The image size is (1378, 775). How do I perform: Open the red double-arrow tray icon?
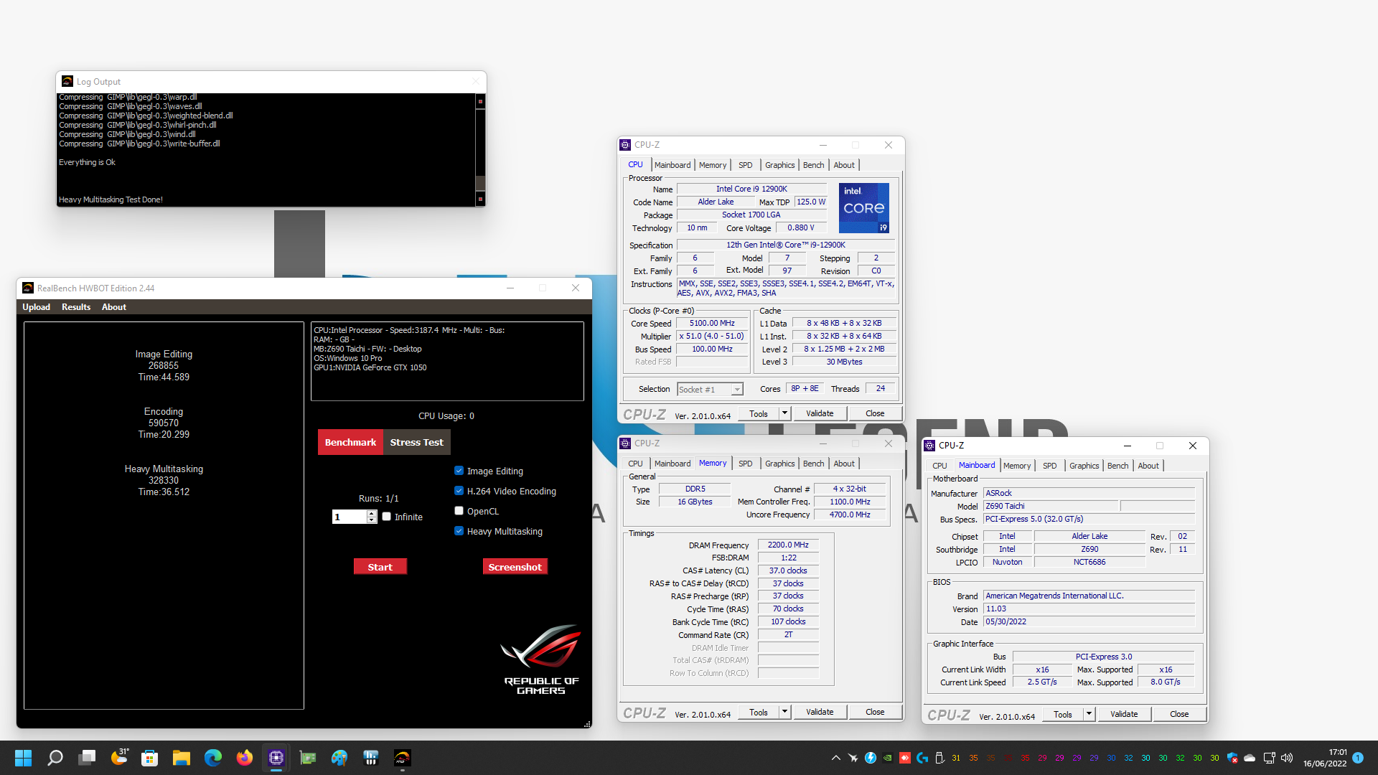point(905,758)
